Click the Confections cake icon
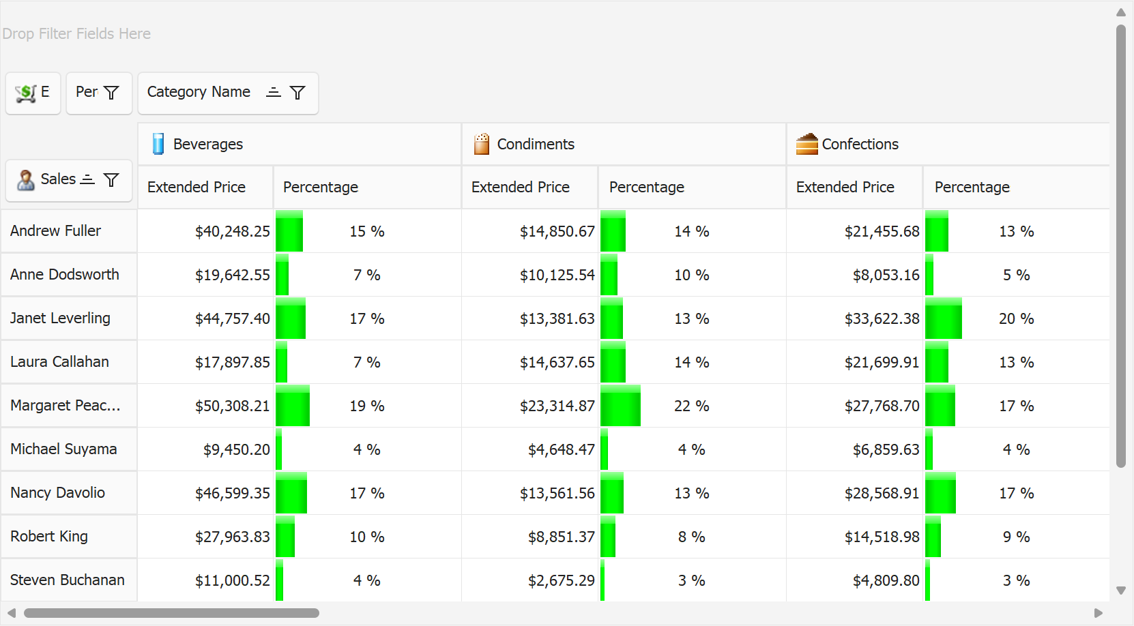Screen dimensions: 1134x626 (806, 144)
